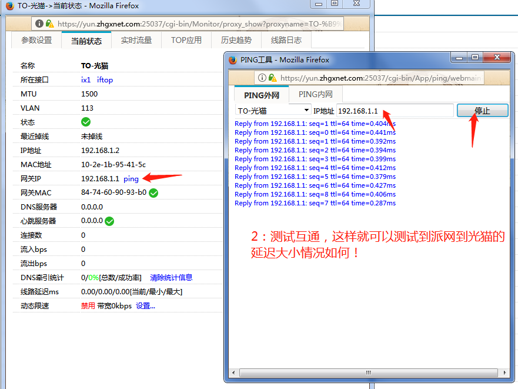Click the 清除统计信息 link
This screenshot has width=518, height=389.
tap(171, 277)
